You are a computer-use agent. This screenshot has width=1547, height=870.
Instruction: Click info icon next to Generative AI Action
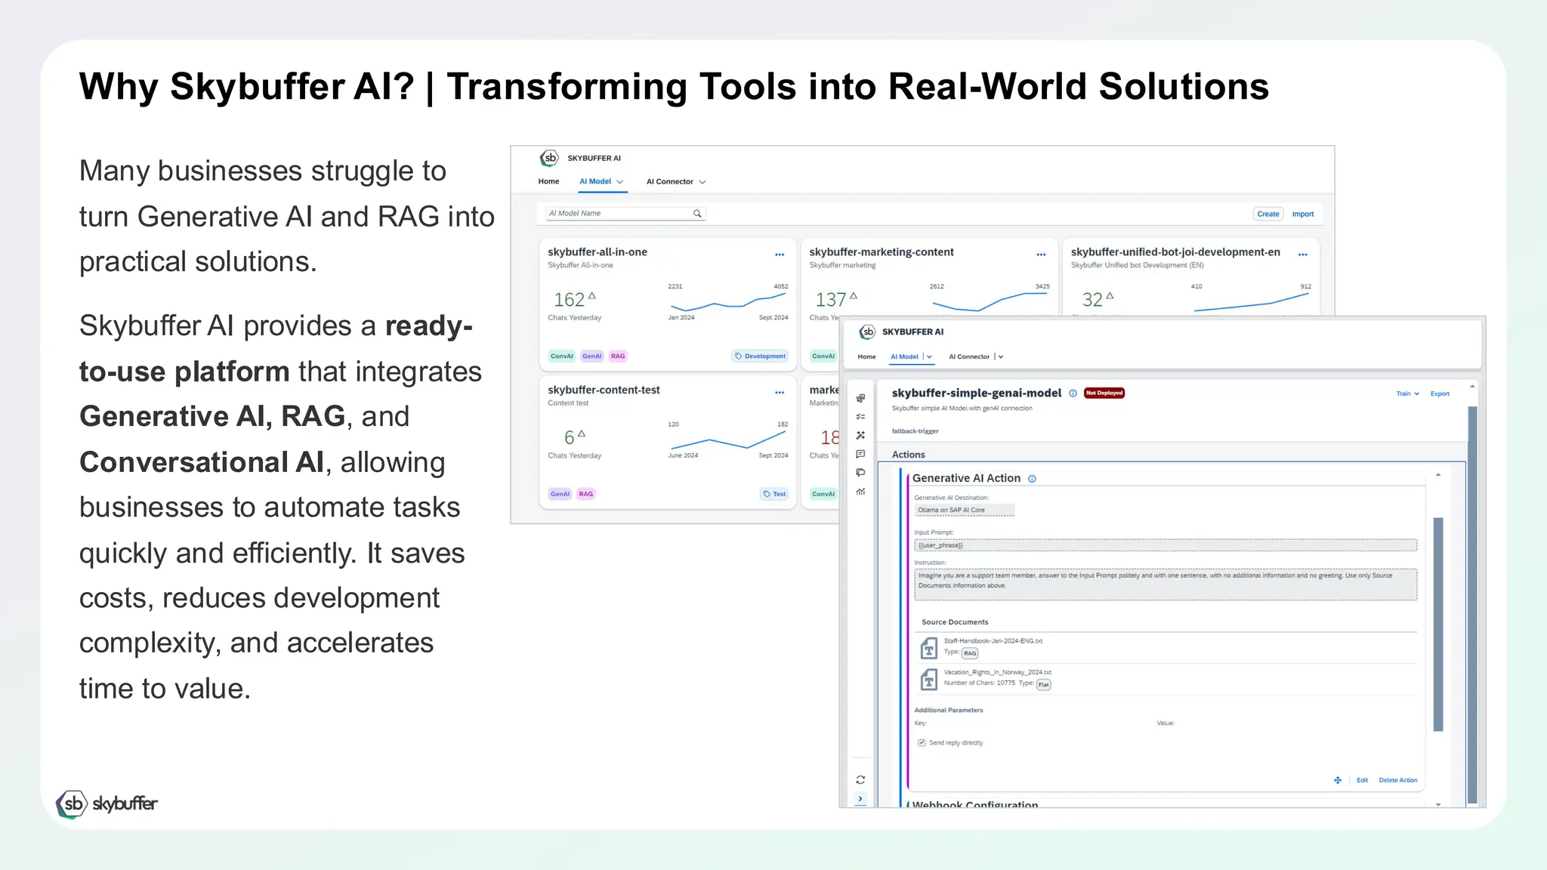click(x=1032, y=479)
